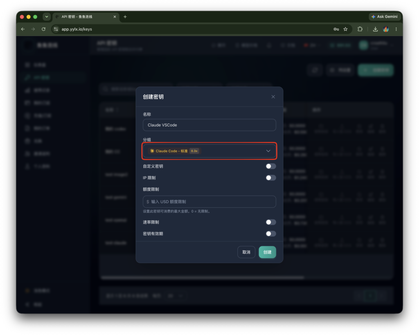Open browser downloads icon

(x=375, y=29)
